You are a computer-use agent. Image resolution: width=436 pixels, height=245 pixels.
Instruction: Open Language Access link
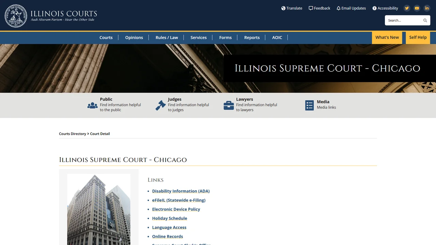[169, 227]
